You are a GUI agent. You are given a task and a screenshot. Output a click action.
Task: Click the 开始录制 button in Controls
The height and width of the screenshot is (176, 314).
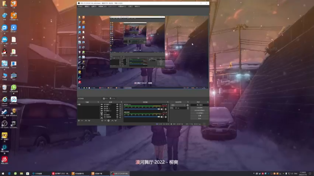pyautogui.click(x=199, y=108)
